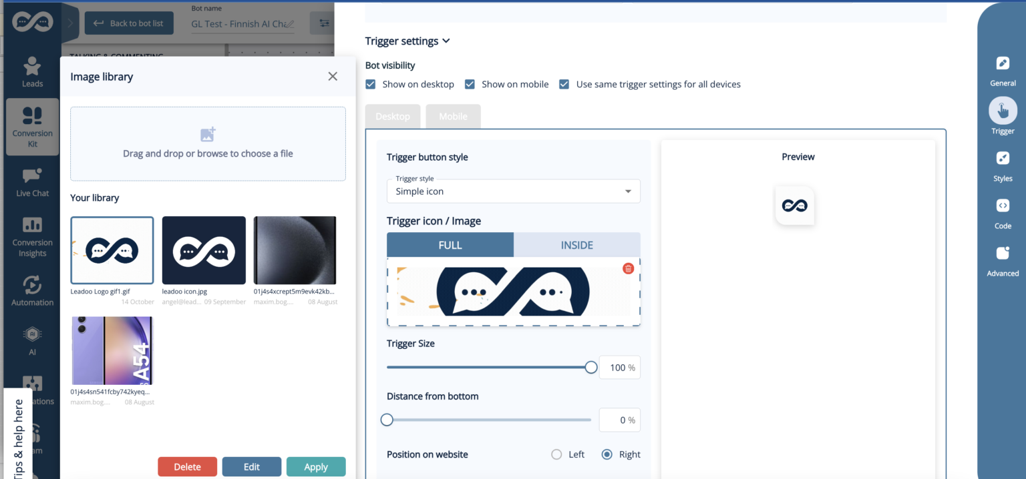Viewport: 1026px width, 479px height.
Task: Open the Leads panel
Action: click(32, 71)
